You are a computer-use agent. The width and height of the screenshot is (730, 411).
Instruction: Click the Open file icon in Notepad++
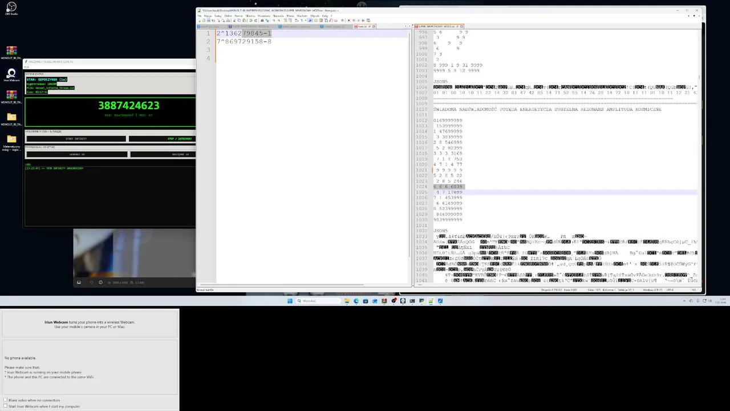pos(204,21)
